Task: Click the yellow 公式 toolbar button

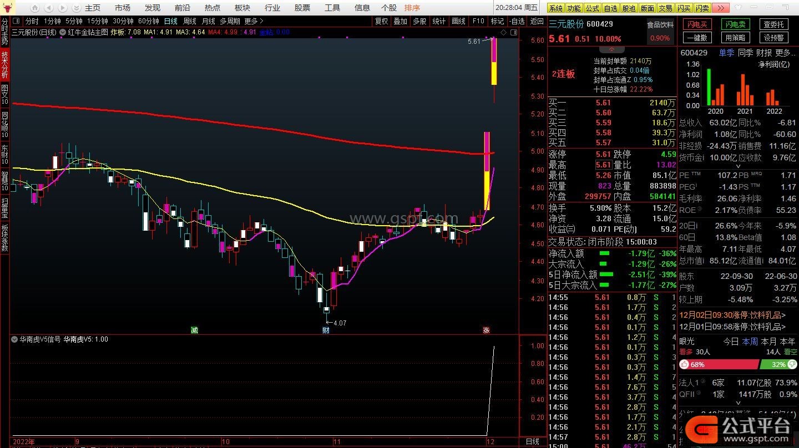Action: 593,8
